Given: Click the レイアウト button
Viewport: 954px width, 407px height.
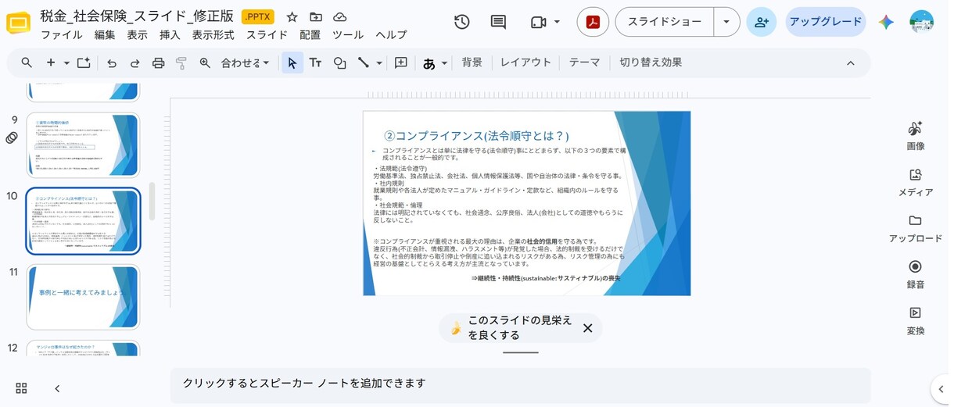Looking at the screenshot, I should (x=525, y=62).
